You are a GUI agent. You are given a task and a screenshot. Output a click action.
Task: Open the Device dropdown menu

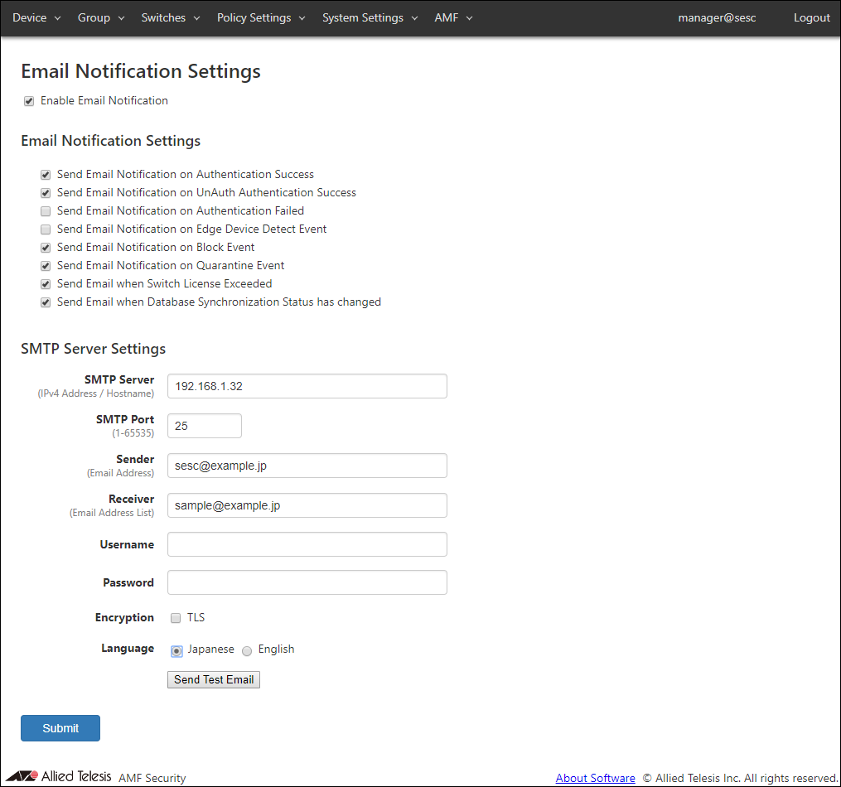(36, 17)
